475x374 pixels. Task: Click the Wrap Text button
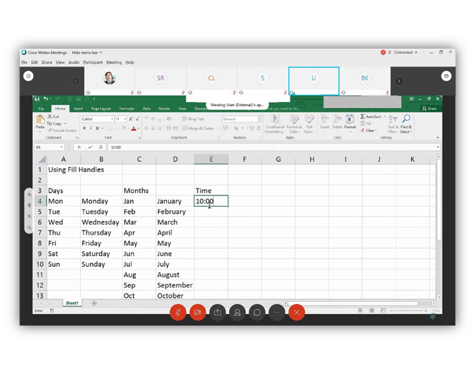tap(193, 119)
